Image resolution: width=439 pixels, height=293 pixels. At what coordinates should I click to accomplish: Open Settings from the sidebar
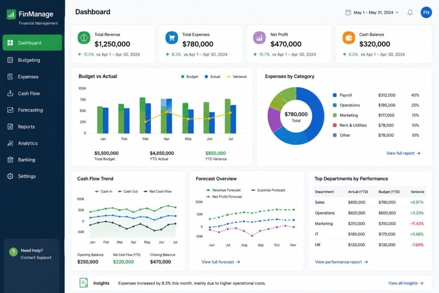coord(32,176)
